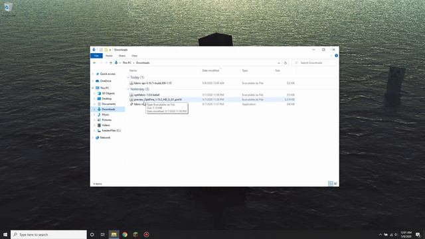Open Music folder in sidebar
The image size is (425, 239).
pos(106,115)
